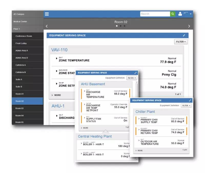205x173 pixels.
Task: Open Front Lobby in sidebar
Action: pyautogui.click(x=28, y=43)
